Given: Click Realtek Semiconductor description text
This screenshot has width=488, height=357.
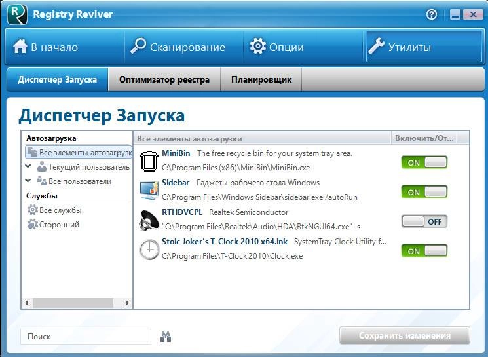Looking at the screenshot, I should point(249,212).
